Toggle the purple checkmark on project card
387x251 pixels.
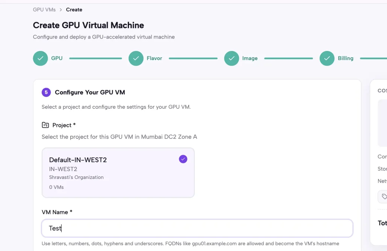point(183,159)
